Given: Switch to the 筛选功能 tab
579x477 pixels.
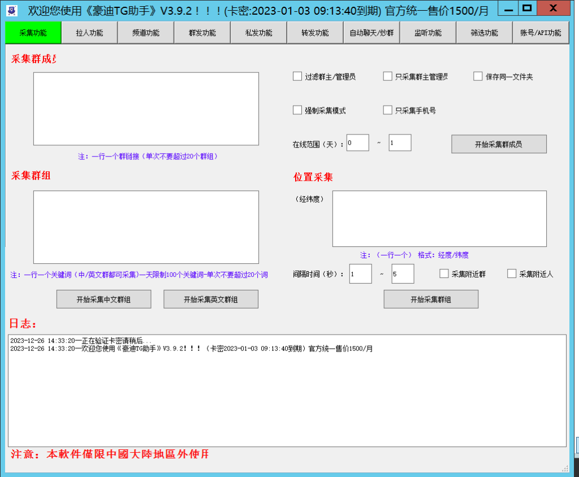Looking at the screenshot, I should [x=485, y=33].
